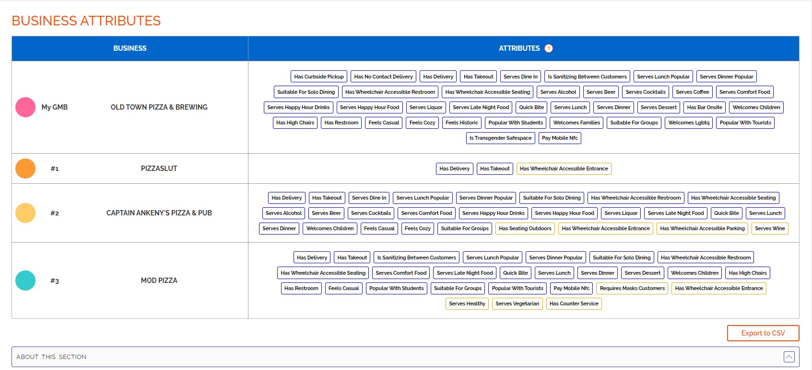Click Pizzaslut's Has Wheelchair Accessible Entrance tag

pyautogui.click(x=564, y=168)
